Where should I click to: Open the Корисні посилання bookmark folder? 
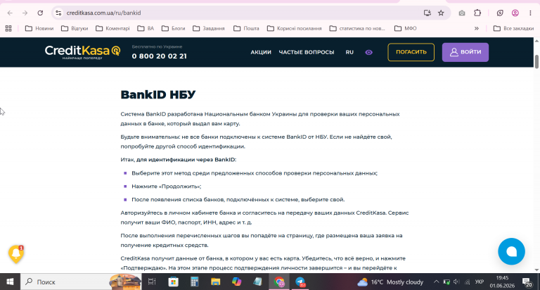point(294,28)
